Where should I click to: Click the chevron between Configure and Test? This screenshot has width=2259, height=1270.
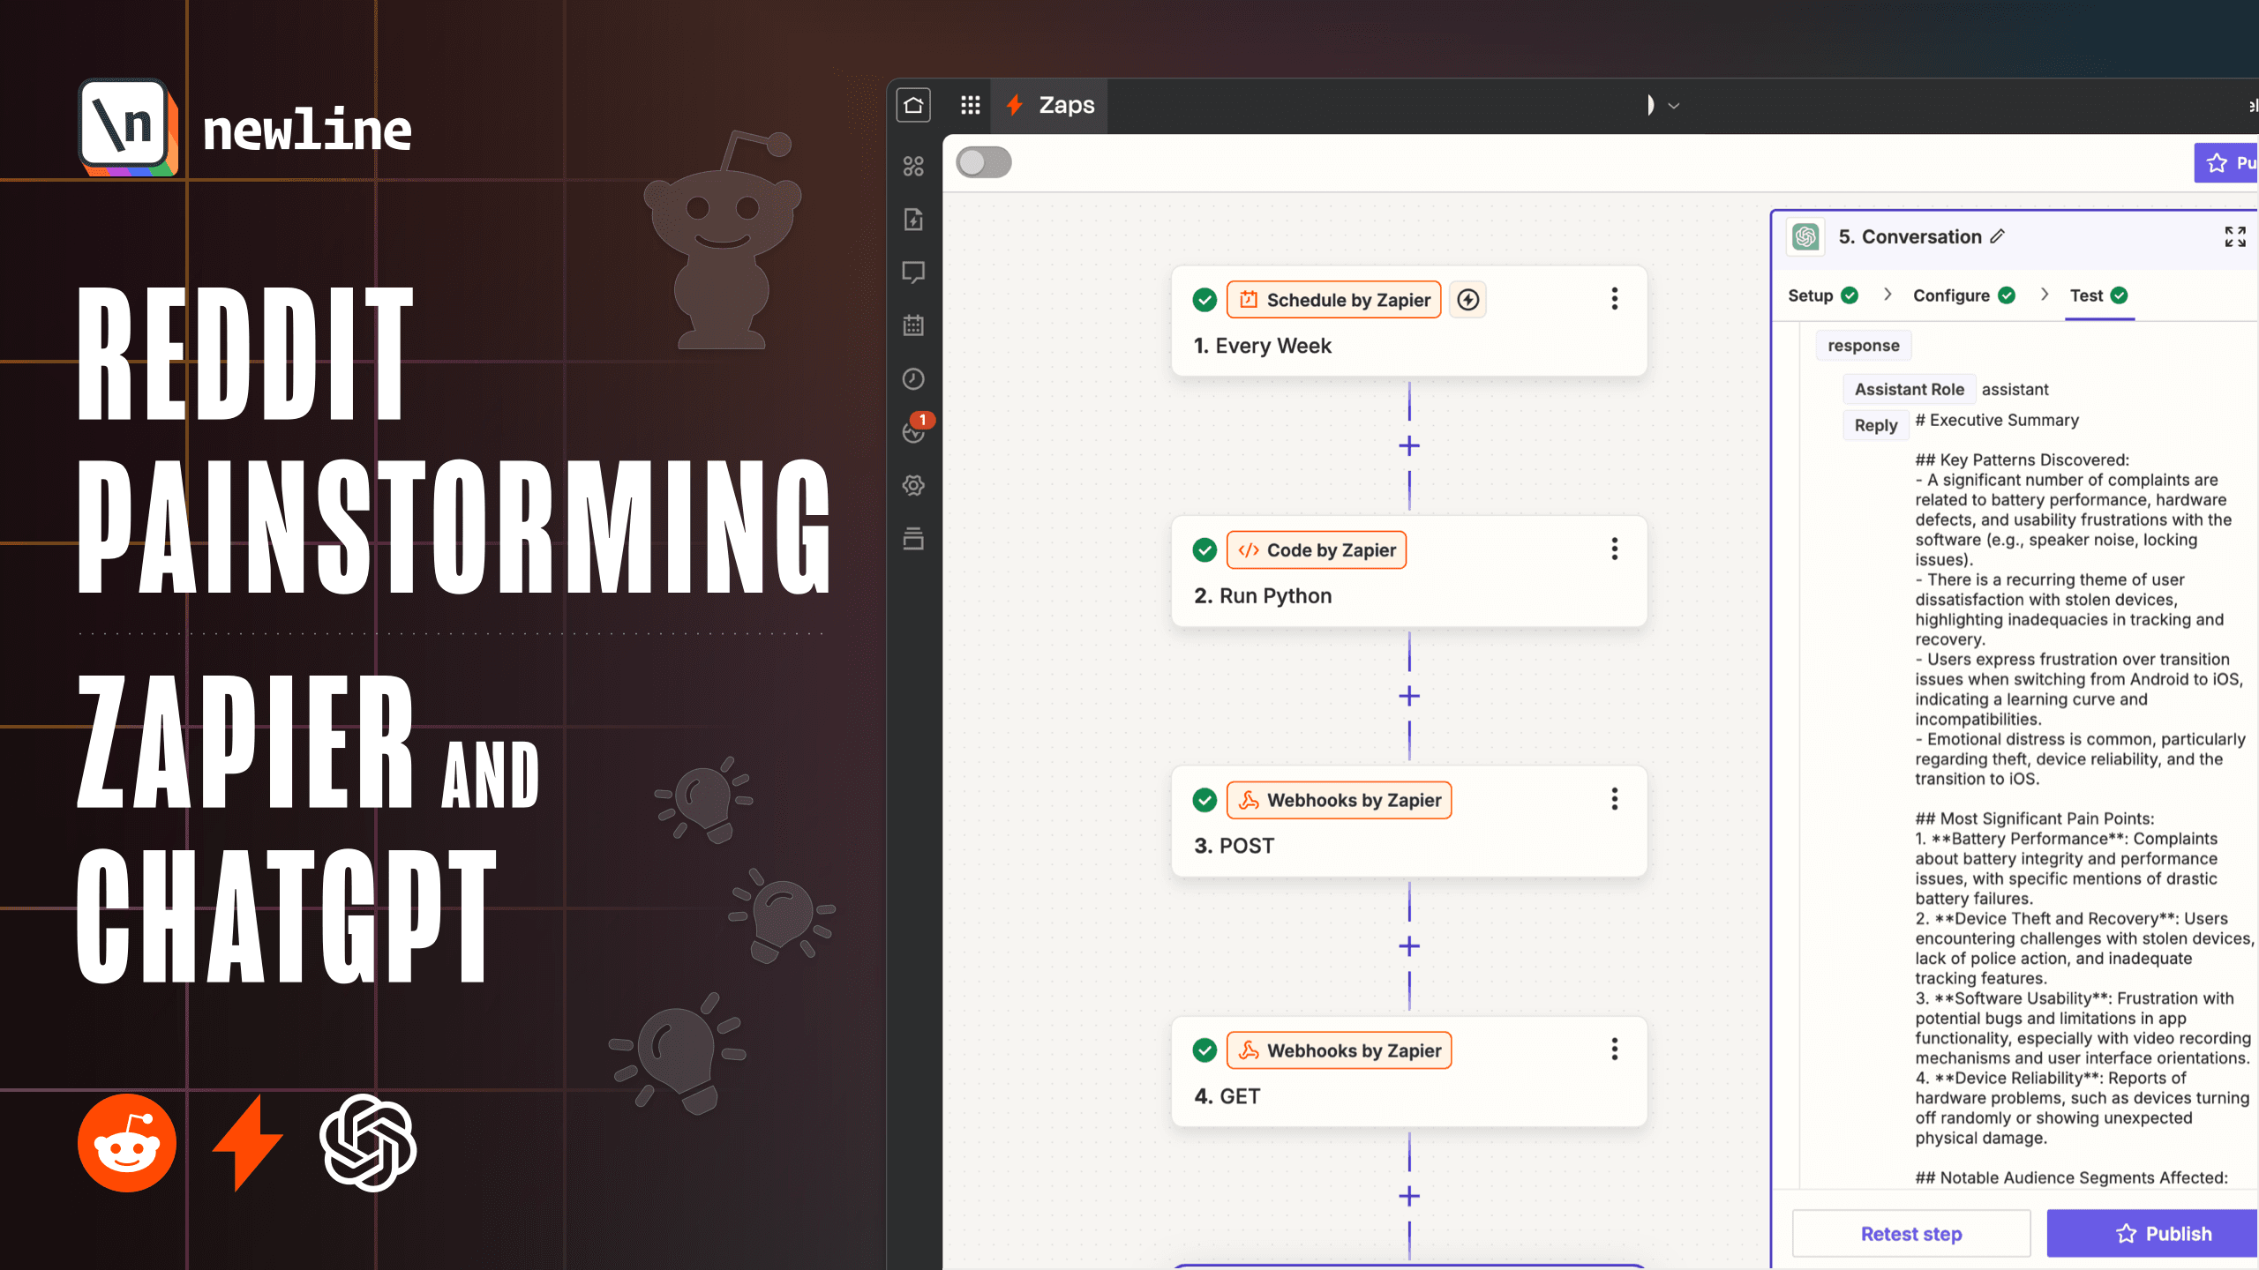[x=2045, y=295]
